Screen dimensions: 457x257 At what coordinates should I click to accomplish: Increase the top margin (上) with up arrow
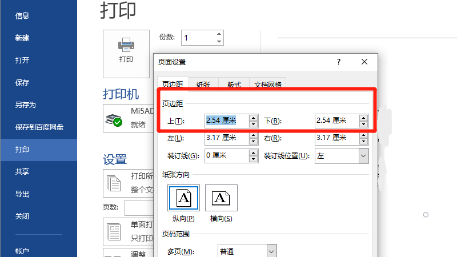(254, 118)
